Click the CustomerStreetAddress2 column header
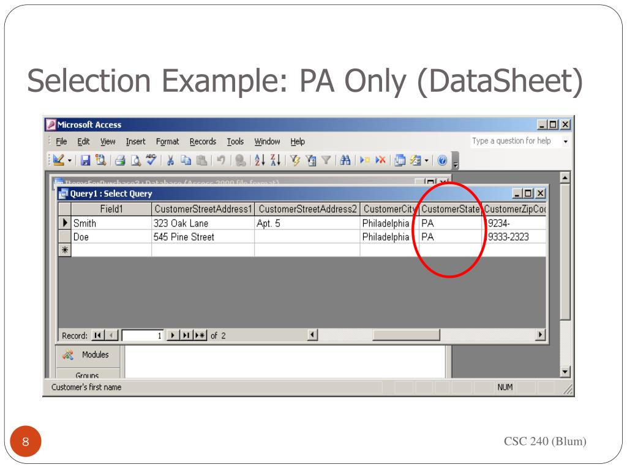Image resolution: width=627 pixels, height=470 pixels. pos(307,209)
